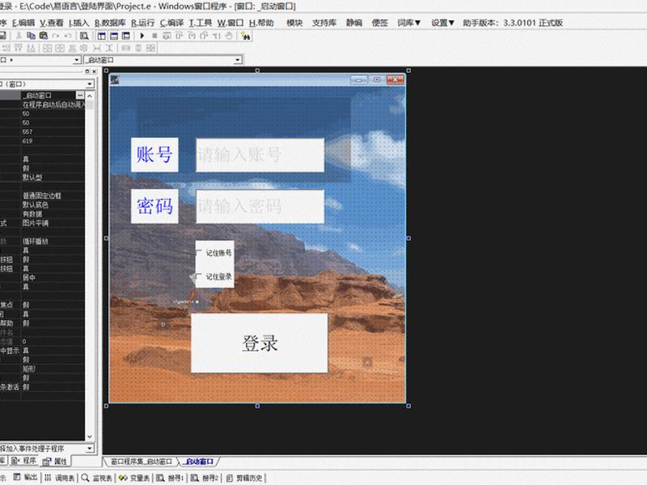Viewport: 647px width, 485px height.
Task: Click the pin icon of property panel
Action: pyautogui.click(x=87, y=71)
